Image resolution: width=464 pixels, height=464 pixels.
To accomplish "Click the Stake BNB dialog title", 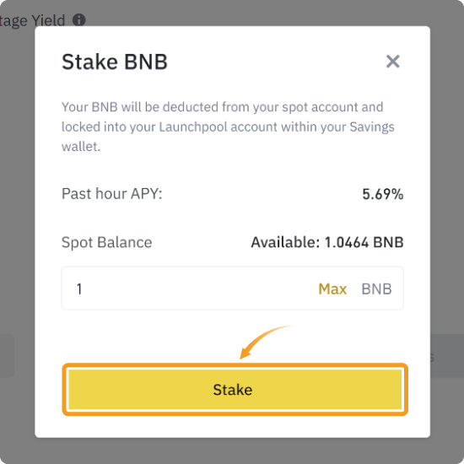I will pos(115,62).
